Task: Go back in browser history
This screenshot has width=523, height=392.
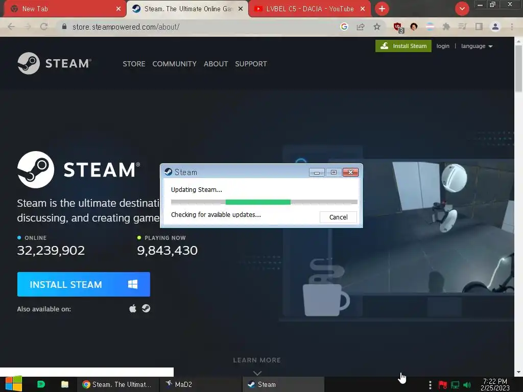Action: click(x=11, y=27)
